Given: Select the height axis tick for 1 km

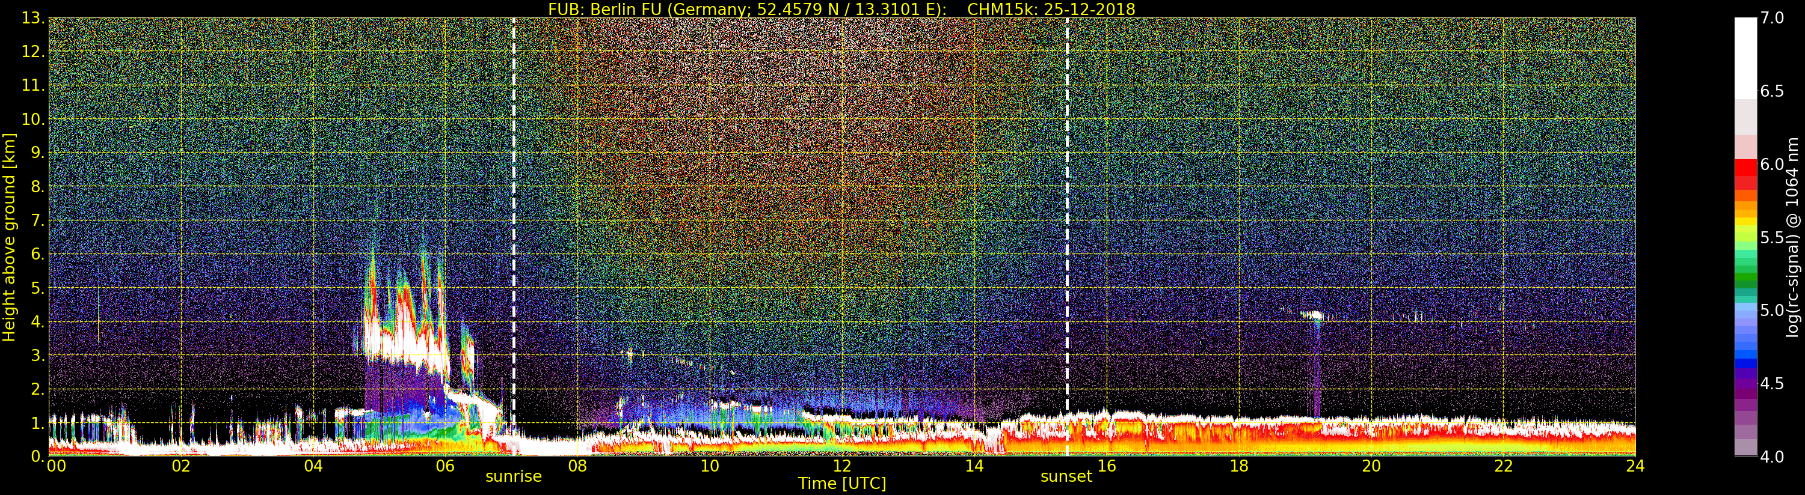Looking at the screenshot, I should click(37, 422).
